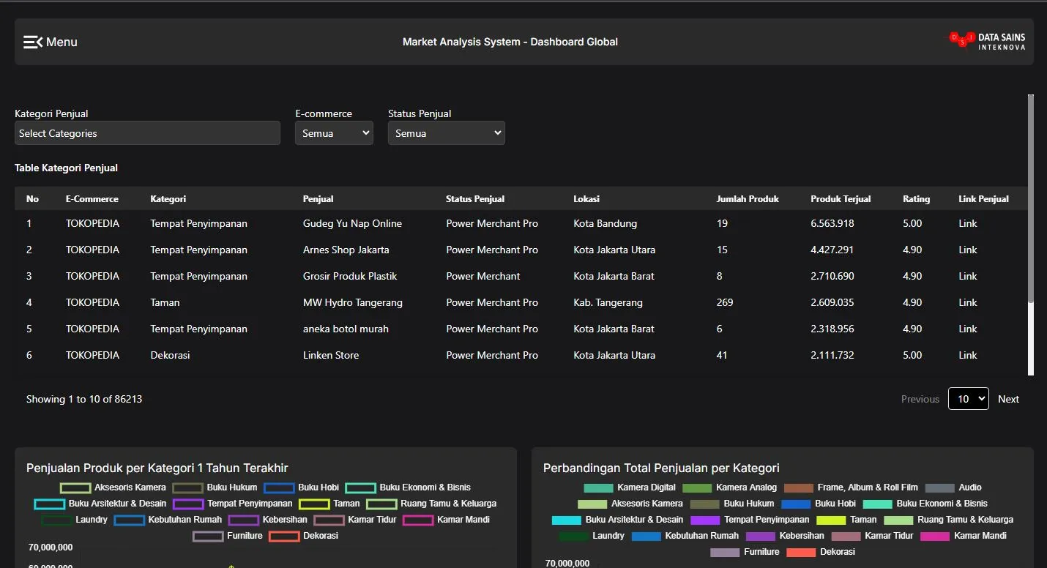Screen dimensions: 1047x568
Task: Toggle Kebutuhan Rumah legend in 1 Tahun Terakhir chart
Action: coord(168,520)
